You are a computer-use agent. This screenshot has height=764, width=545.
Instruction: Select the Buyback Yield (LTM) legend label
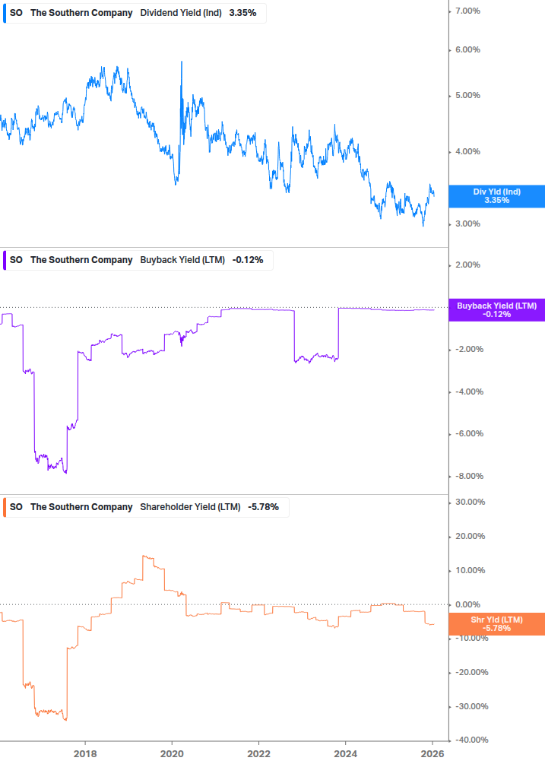[x=182, y=260]
